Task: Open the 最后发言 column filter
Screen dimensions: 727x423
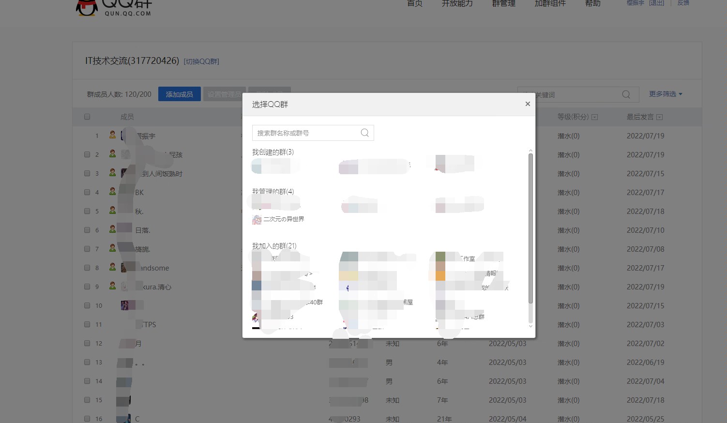Action: click(660, 117)
